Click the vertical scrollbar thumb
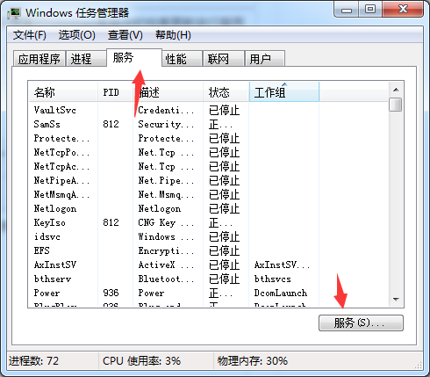This screenshot has width=430, height=377. [396, 105]
